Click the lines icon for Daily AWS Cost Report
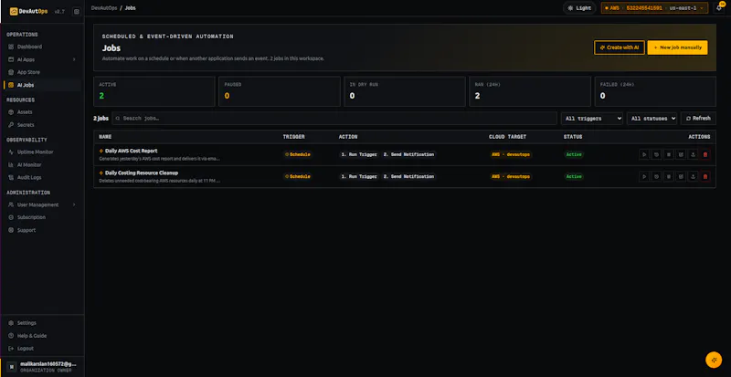This screenshot has width=731, height=377. [669, 154]
